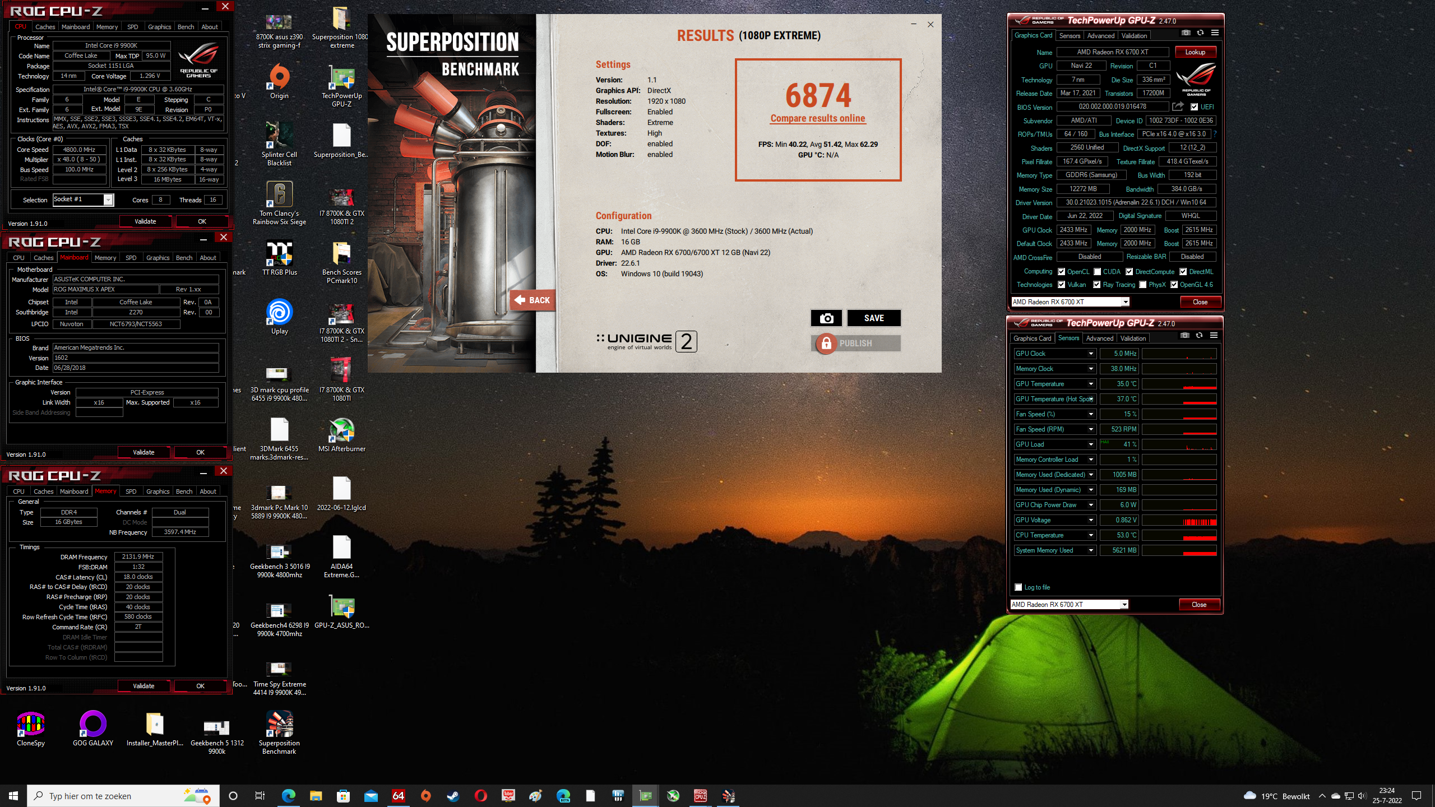Toggle the PhysX checkbox
The image size is (1435, 807).
coord(1143,285)
